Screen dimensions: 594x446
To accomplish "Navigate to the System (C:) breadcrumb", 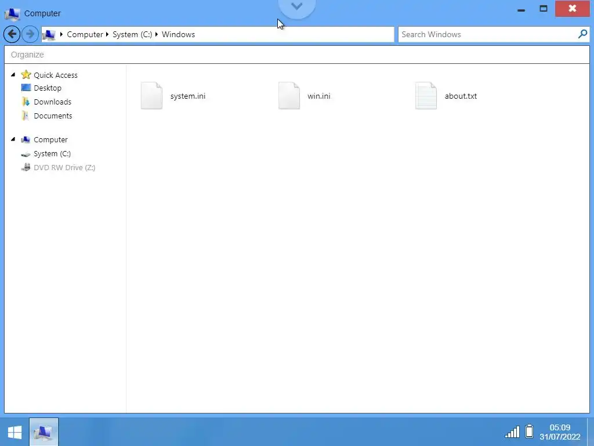I will (x=132, y=34).
